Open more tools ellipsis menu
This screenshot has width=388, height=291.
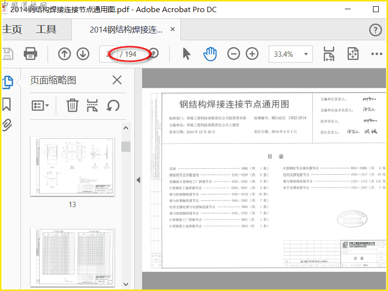tap(377, 54)
